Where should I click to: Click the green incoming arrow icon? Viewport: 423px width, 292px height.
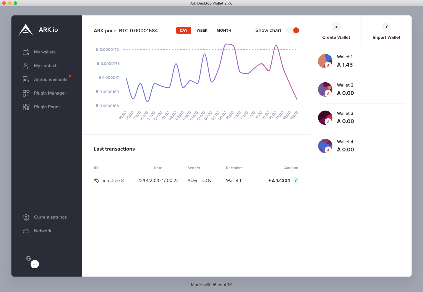pos(296,181)
